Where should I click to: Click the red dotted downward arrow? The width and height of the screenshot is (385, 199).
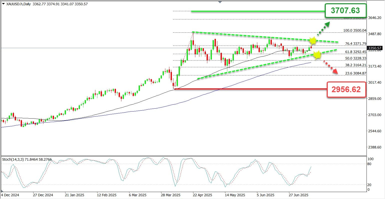coord(331,67)
